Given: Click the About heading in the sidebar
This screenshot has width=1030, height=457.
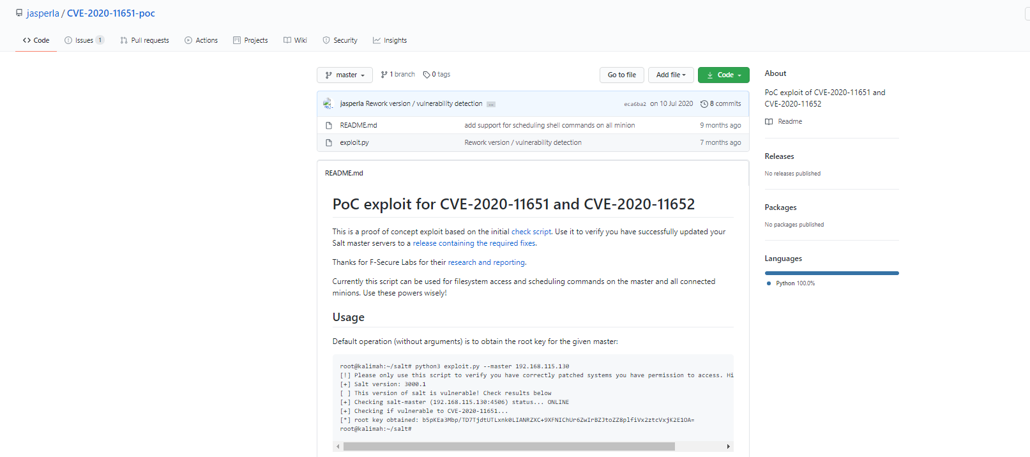Looking at the screenshot, I should click(x=776, y=73).
